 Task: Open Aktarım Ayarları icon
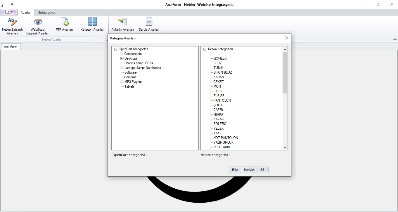122,22
